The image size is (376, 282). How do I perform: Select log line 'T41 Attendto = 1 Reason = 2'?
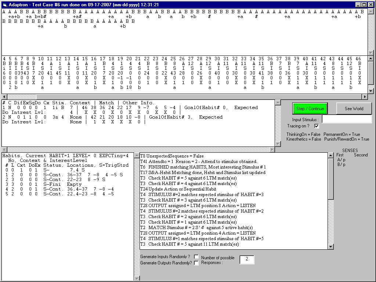click(x=199, y=162)
